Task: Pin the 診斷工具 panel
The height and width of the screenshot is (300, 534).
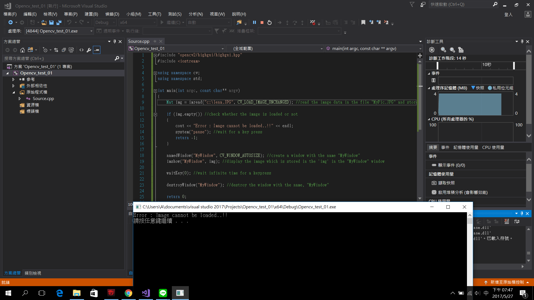Action: (x=522, y=41)
